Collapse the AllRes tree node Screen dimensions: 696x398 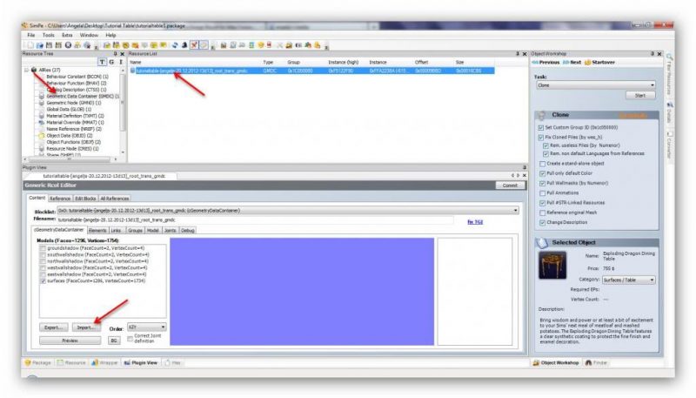point(28,70)
